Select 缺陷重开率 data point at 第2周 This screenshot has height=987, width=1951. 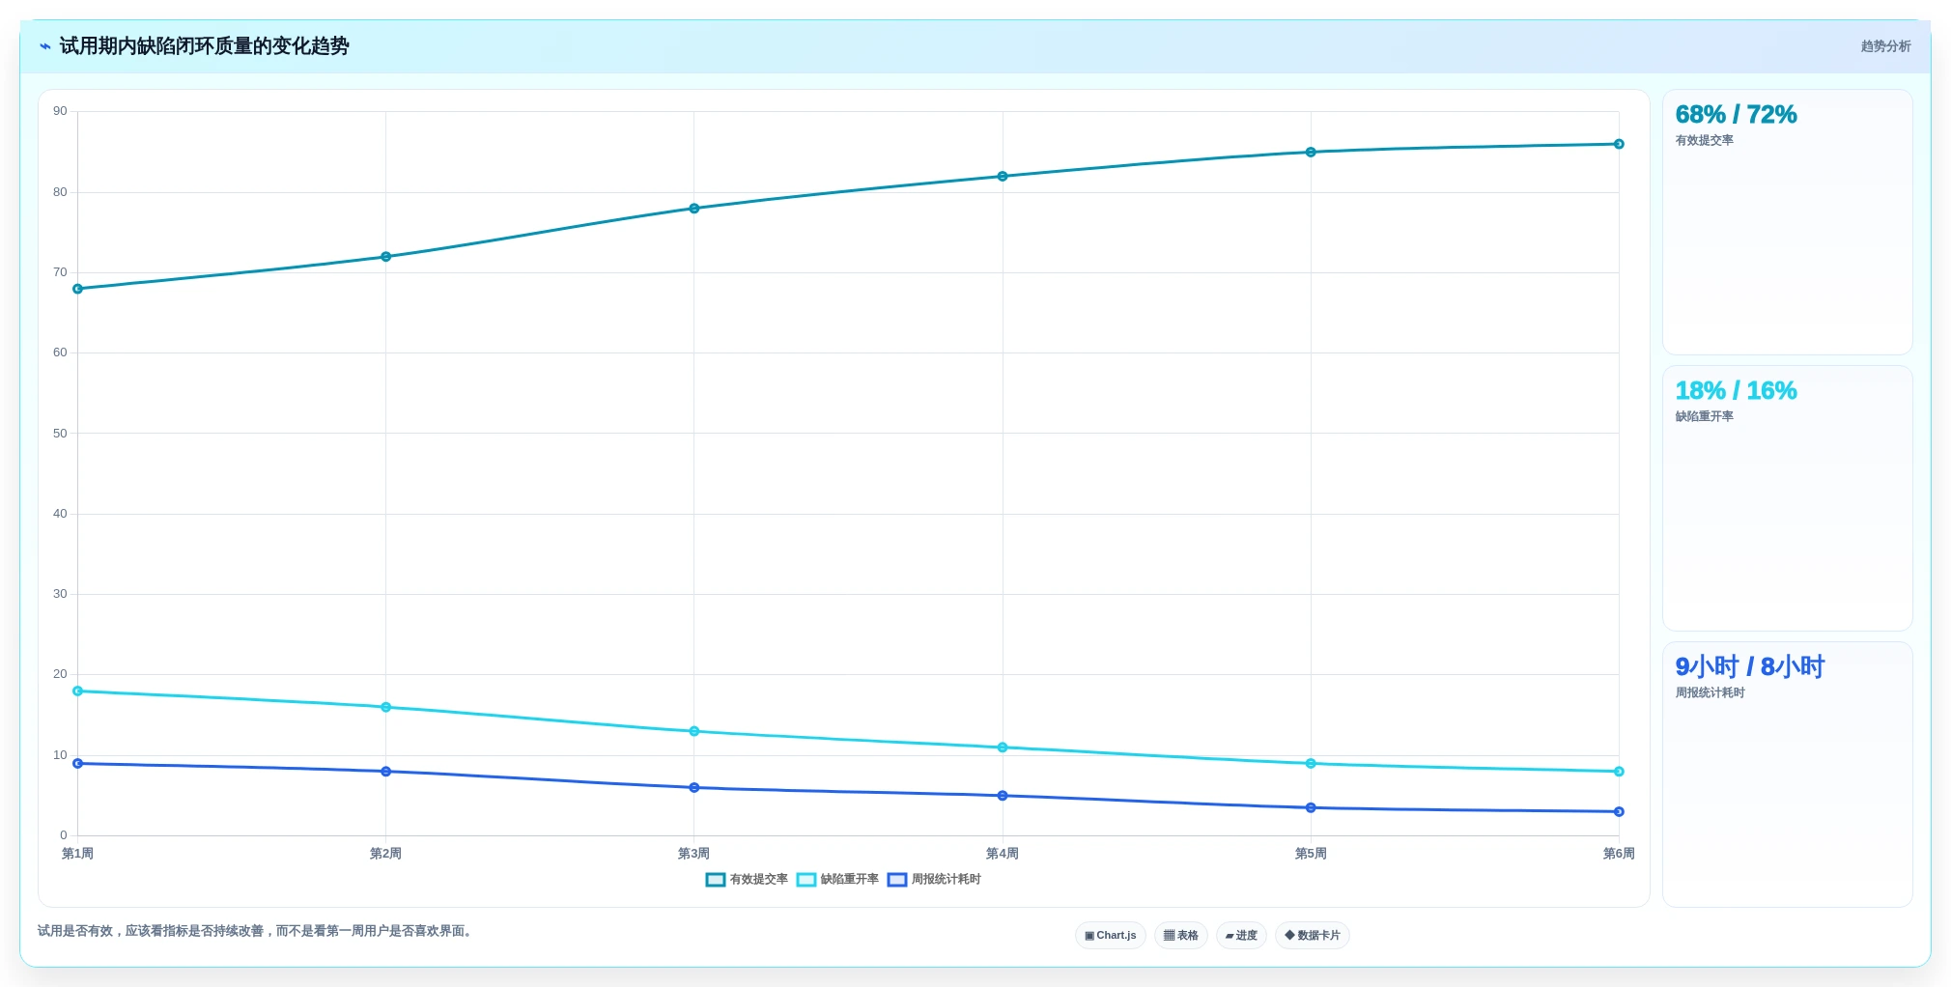tap(386, 708)
